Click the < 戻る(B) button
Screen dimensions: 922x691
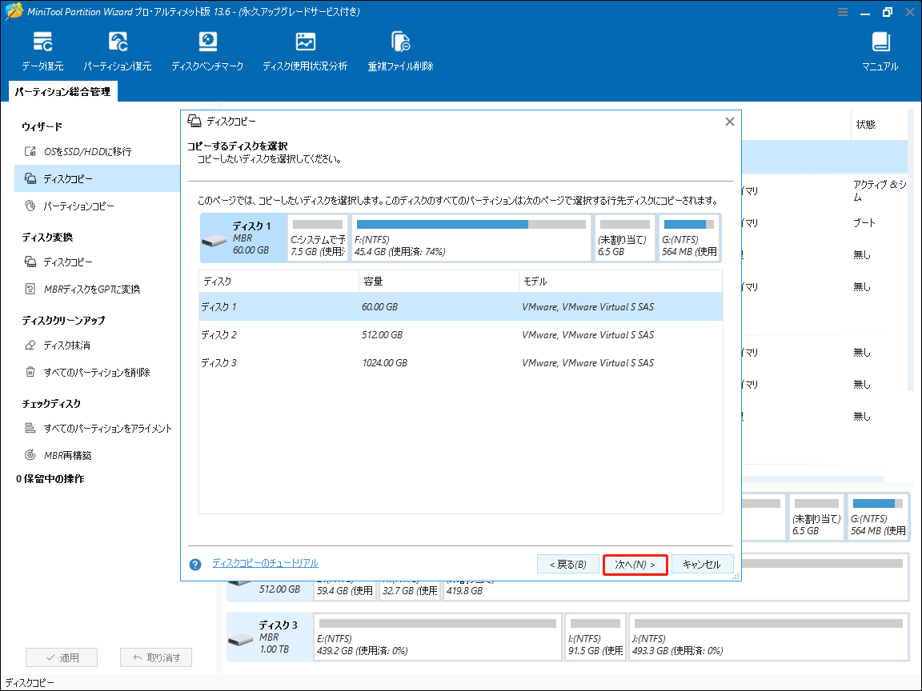[568, 565]
